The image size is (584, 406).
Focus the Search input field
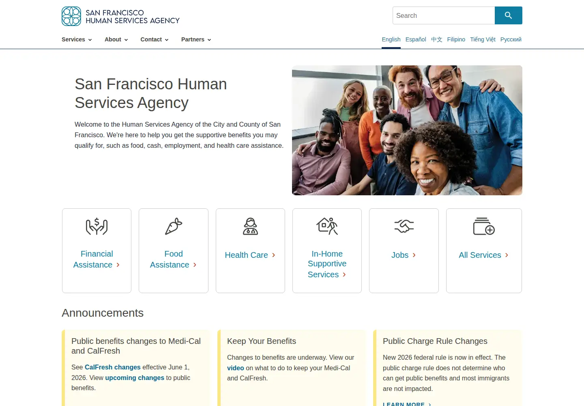point(444,15)
